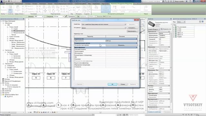
Task: Click Отмена (Cancel) in the dialog
Action: 123,84
